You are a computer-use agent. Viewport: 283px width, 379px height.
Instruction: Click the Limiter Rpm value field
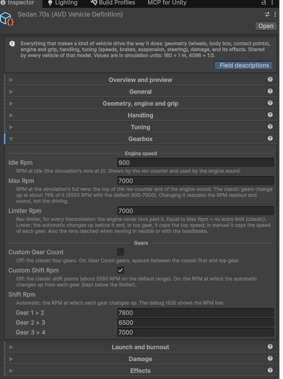(195, 211)
